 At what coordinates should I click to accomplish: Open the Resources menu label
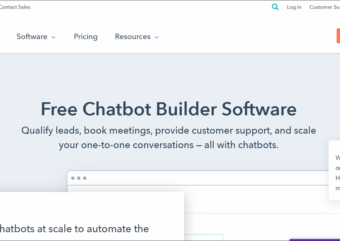[133, 37]
